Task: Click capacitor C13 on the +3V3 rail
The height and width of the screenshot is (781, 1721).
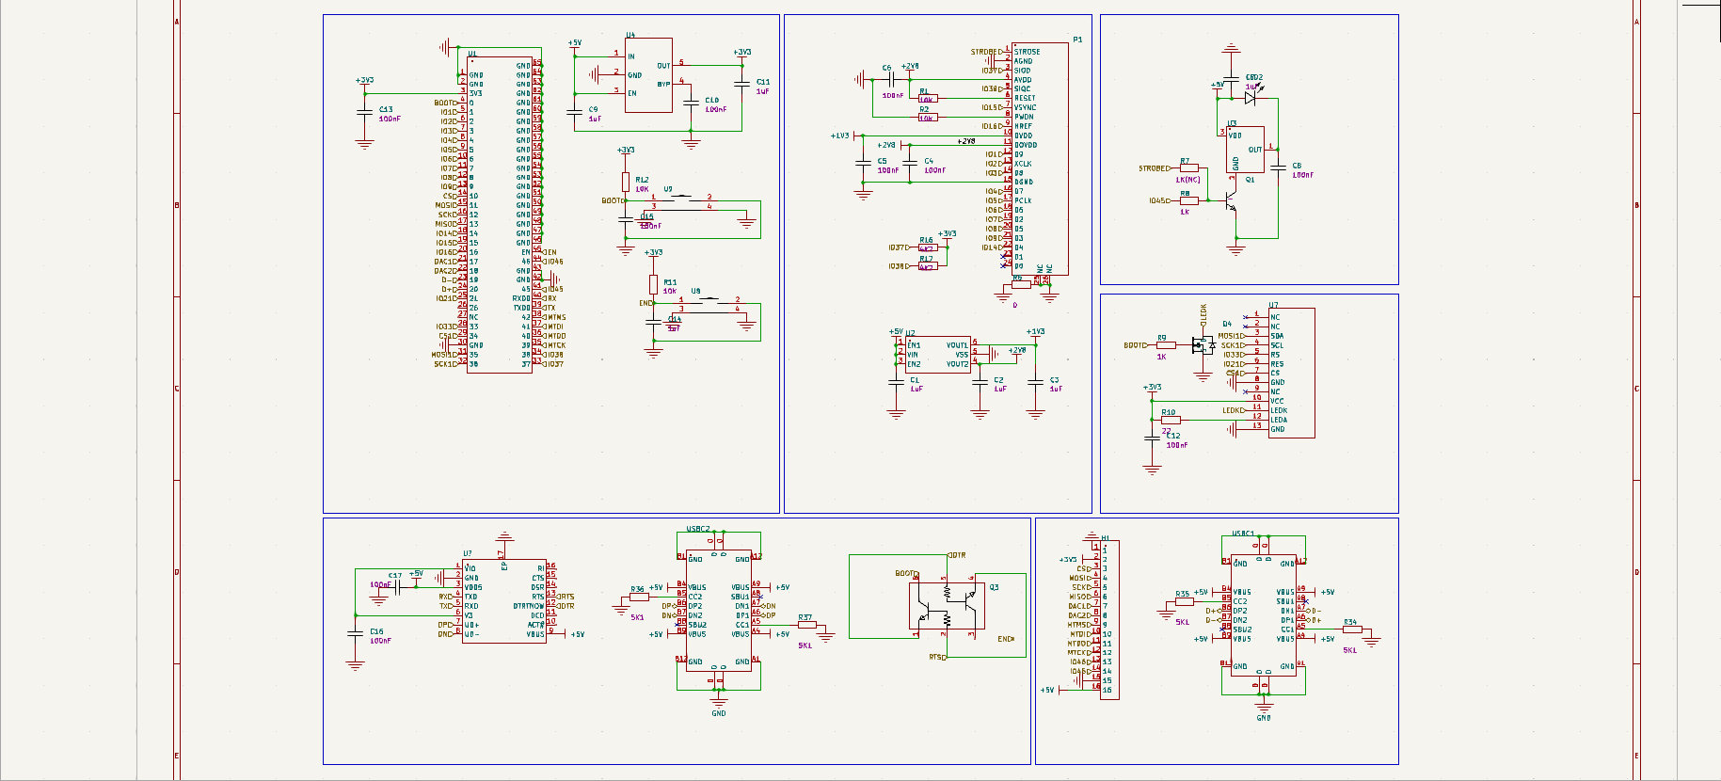Action: point(364,111)
